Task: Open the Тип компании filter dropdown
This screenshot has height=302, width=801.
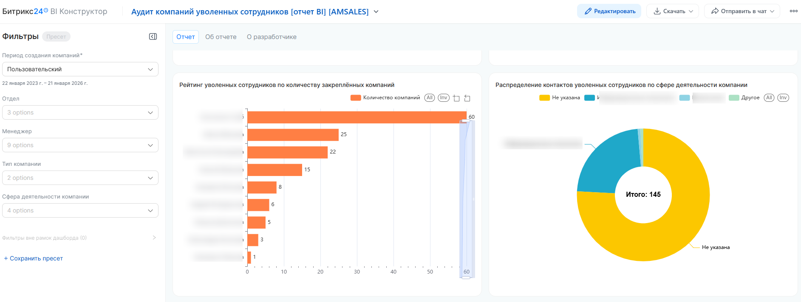Action: click(80, 178)
